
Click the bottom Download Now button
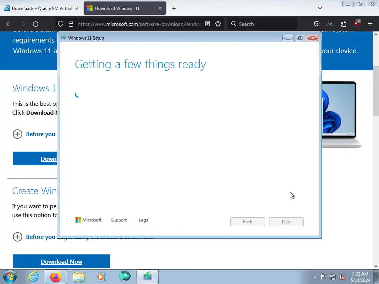click(61, 261)
